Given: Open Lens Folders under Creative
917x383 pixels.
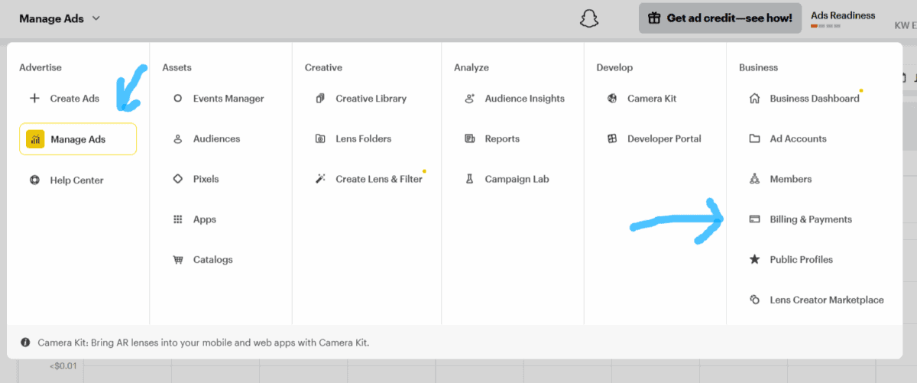Looking at the screenshot, I should click(x=353, y=139).
